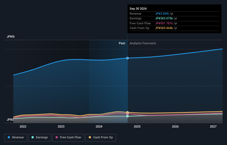Viewport: 227px width, 145px height.
Task: Click the Revenue row label in tooltip
Action: 135,14
